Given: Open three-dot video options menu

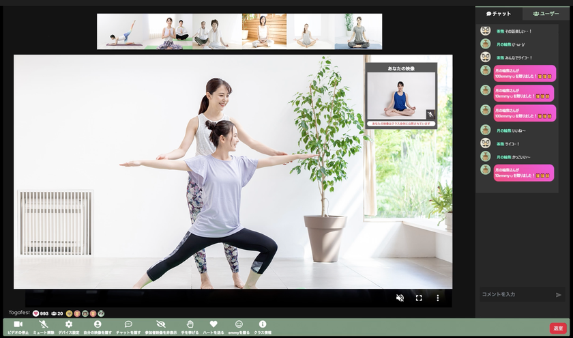Looking at the screenshot, I should tap(438, 298).
